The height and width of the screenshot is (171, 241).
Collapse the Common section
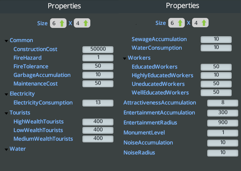click(6, 41)
